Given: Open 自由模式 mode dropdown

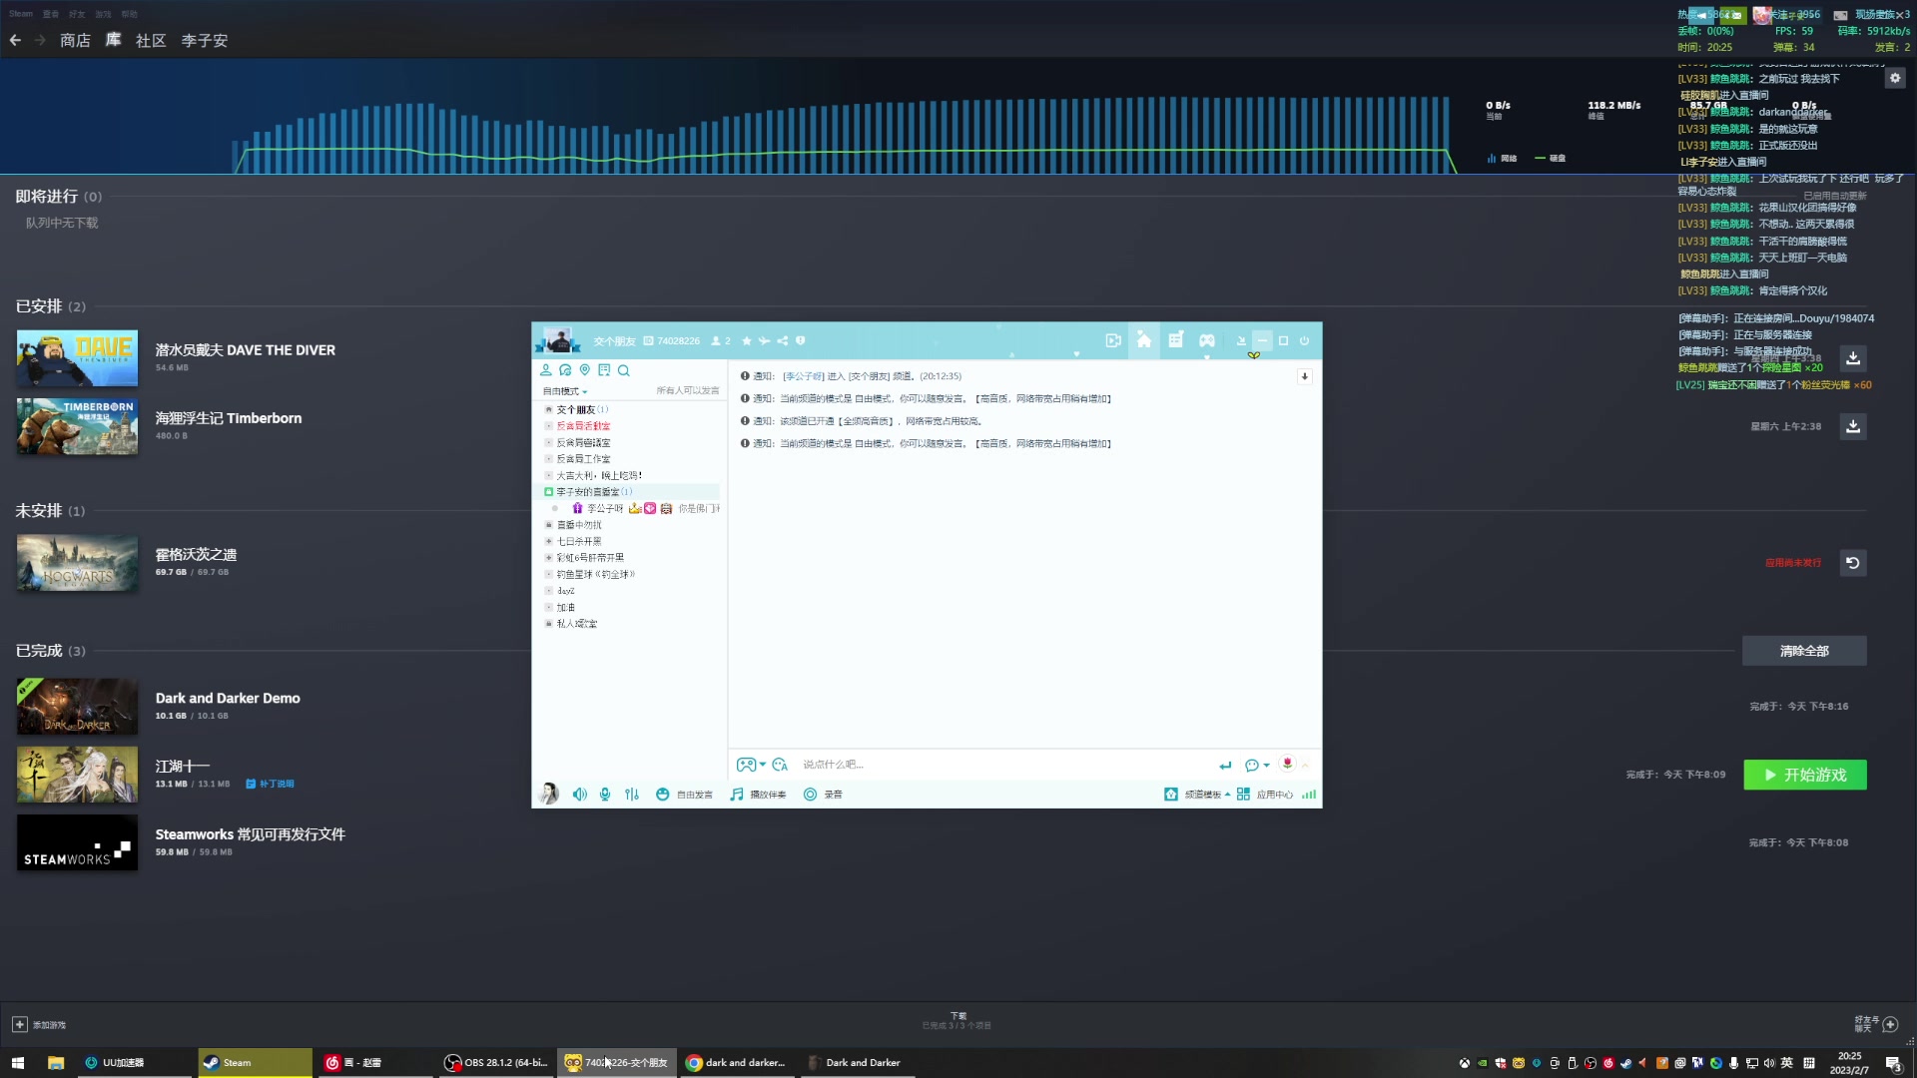Looking at the screenshot, I should [x=565, y=391].
